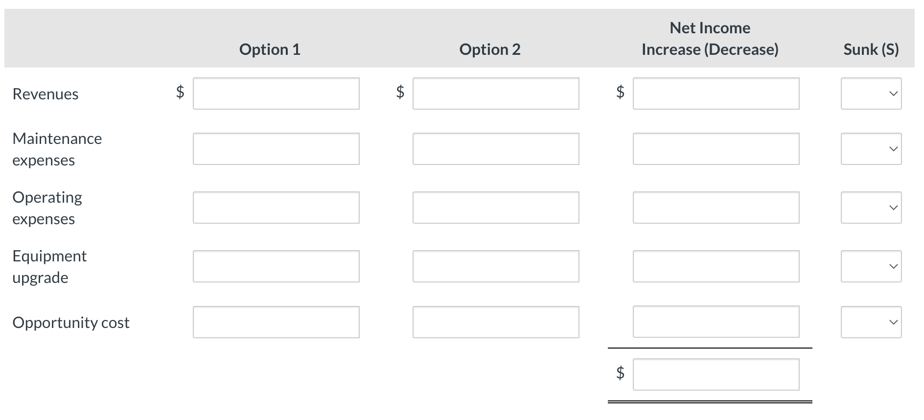Open the Sunk (S) dropdown for Equipment upgrade
Screen dimensions: 924x420
(x=871, y=266)
